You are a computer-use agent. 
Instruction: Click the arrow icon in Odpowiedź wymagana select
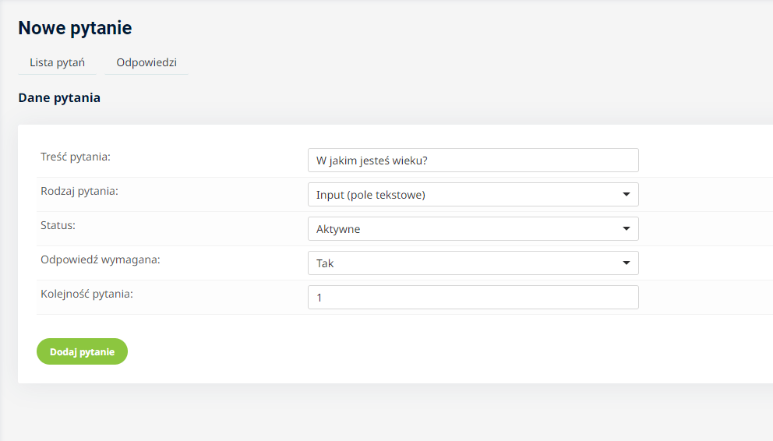pyautogui.click(x=627, y=263)
